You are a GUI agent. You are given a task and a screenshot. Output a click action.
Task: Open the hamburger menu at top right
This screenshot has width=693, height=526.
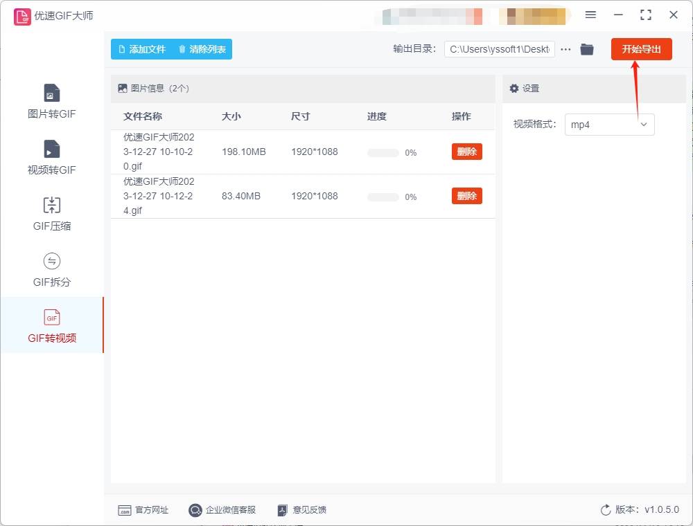(x=591, y=15)
